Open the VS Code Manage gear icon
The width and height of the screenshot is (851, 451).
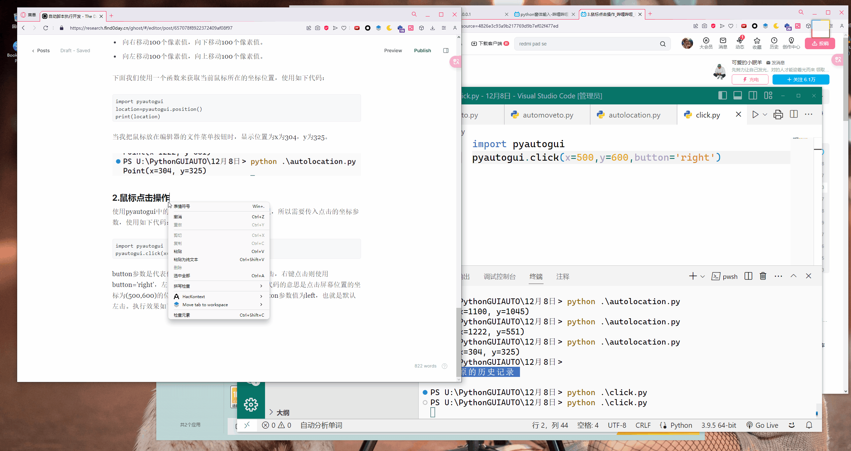(251, 405)
